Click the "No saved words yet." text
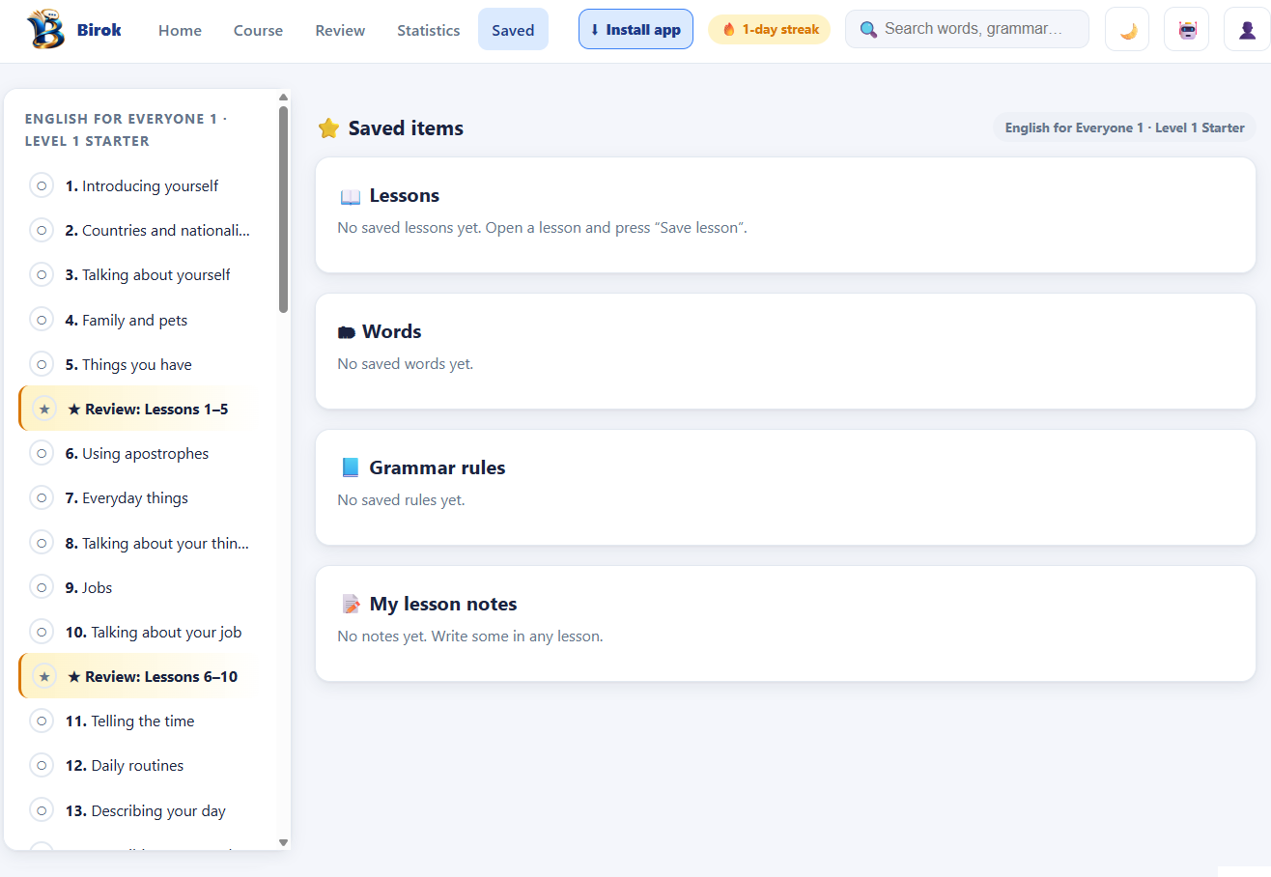 [405, 364]
